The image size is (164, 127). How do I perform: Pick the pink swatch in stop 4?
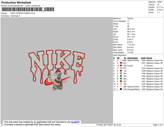tap(121, 68)
